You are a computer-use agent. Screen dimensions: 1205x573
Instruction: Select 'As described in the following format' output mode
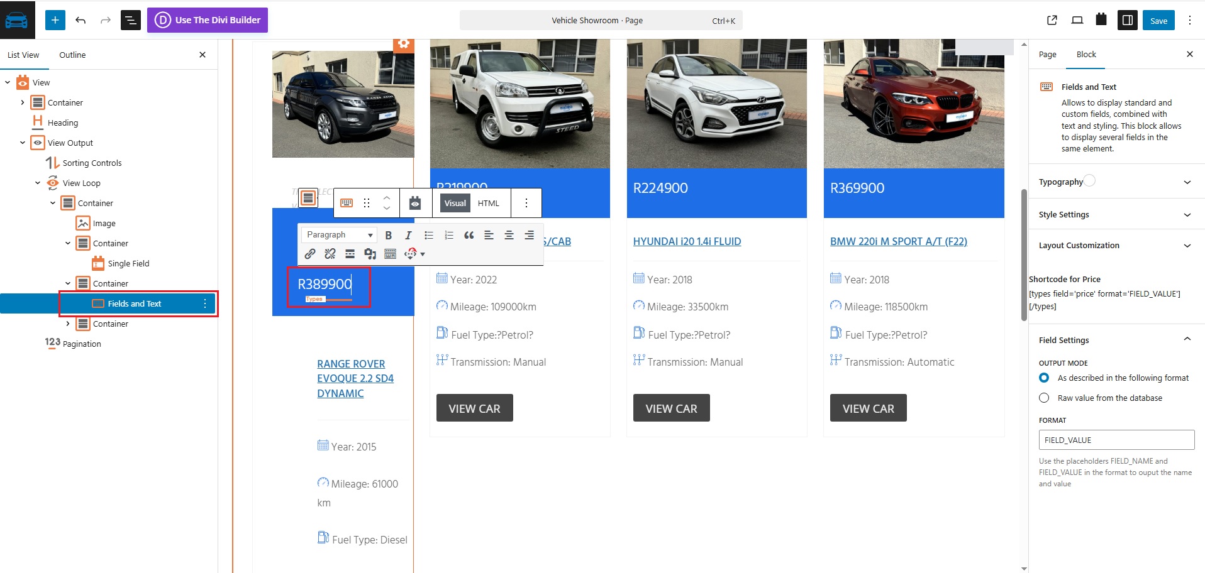tap(1044, 378)
